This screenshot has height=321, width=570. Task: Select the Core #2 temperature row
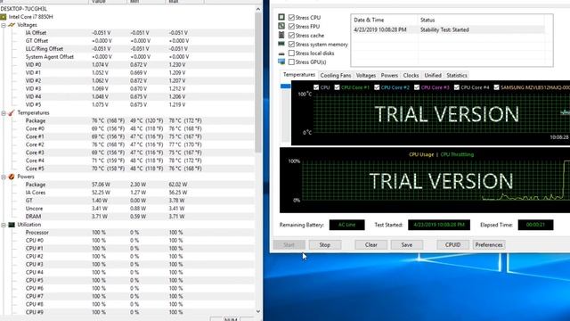127,144
